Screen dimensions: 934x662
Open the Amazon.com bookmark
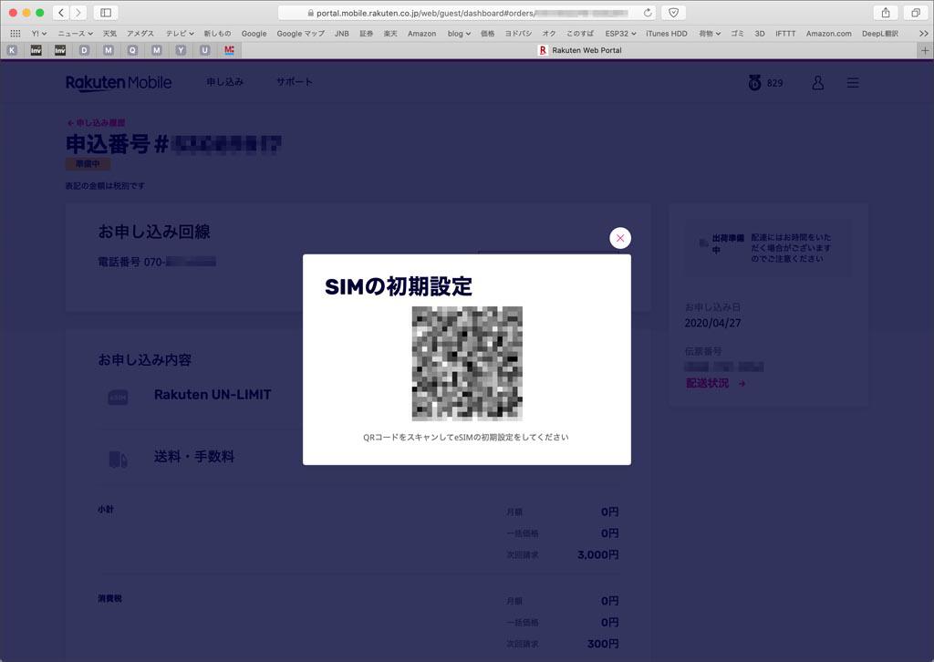click(x=828, y=34)
